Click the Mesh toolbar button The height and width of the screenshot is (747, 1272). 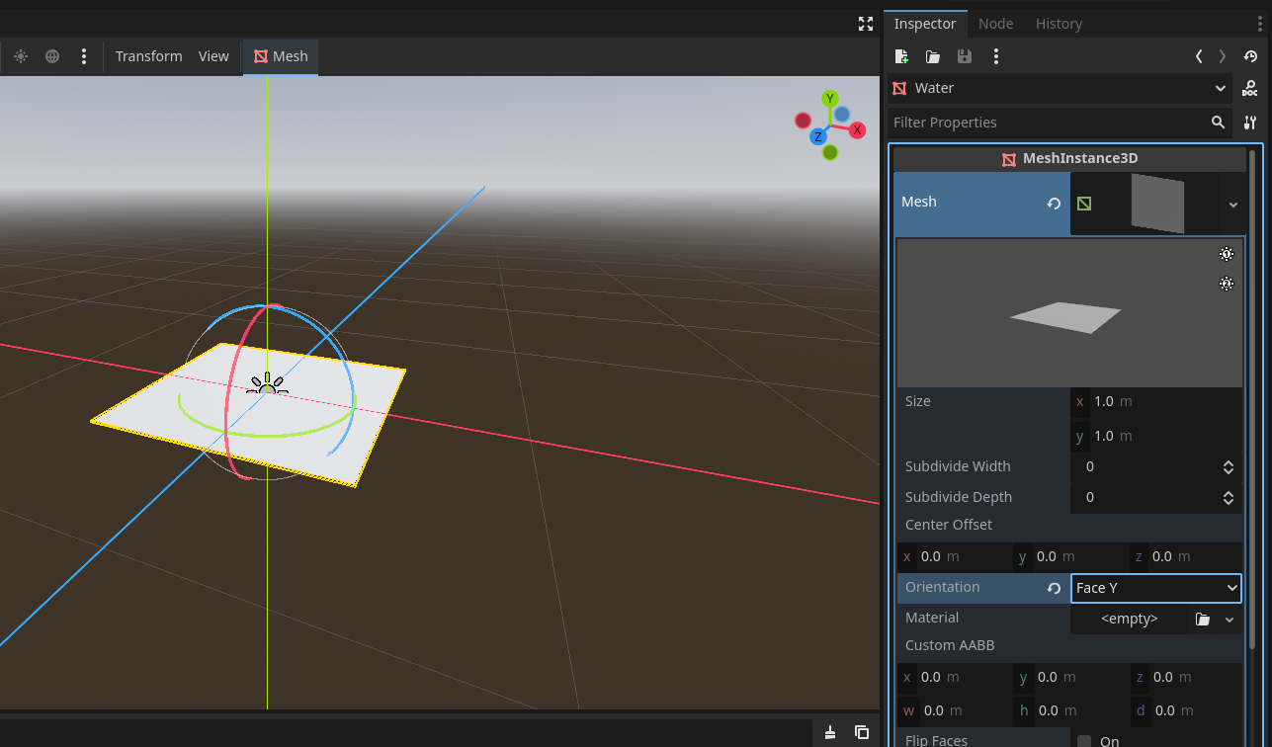[x=281, y=56]
